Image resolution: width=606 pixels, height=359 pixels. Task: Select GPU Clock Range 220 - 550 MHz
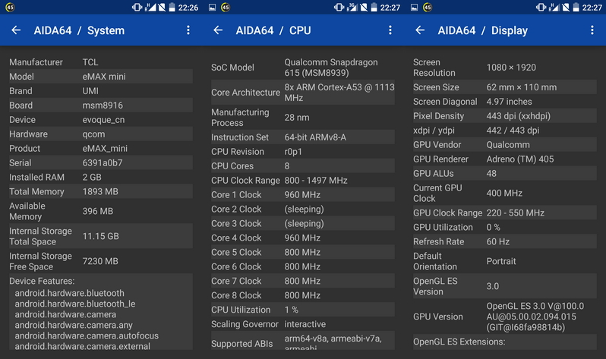tap(505, 213)
